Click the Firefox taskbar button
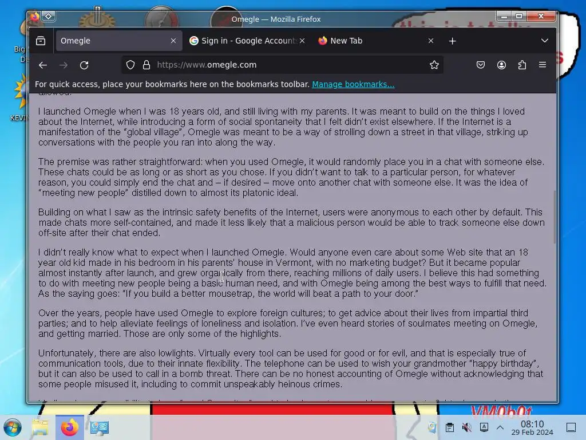 click(x=70, y=427)
